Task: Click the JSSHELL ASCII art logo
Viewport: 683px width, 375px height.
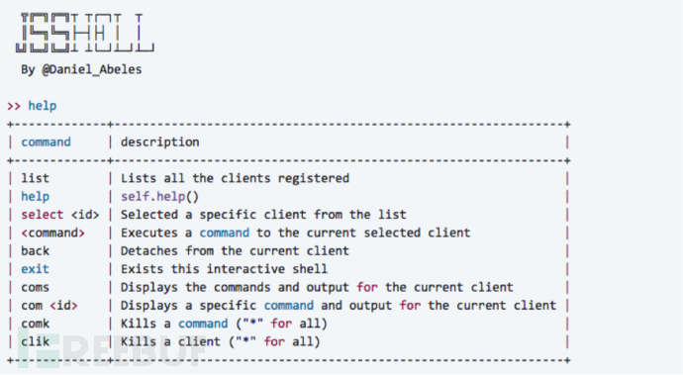Action: click(85, 33)
